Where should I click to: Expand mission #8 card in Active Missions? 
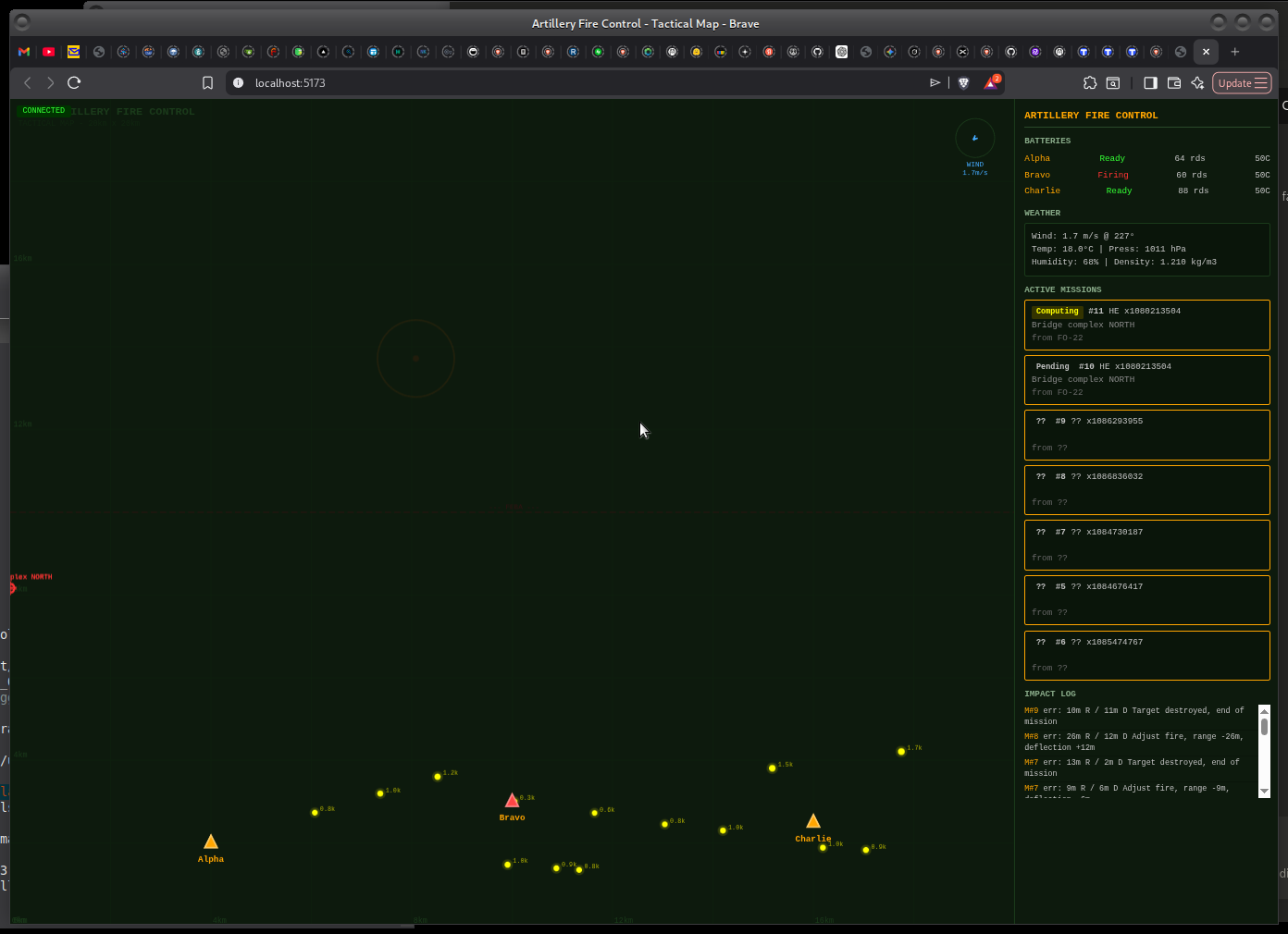click(1146, 489)
